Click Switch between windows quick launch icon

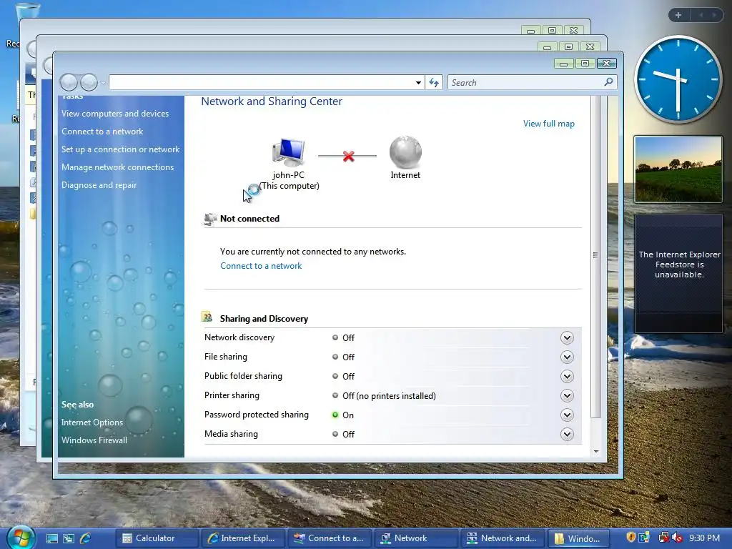[x=69, y=538]
